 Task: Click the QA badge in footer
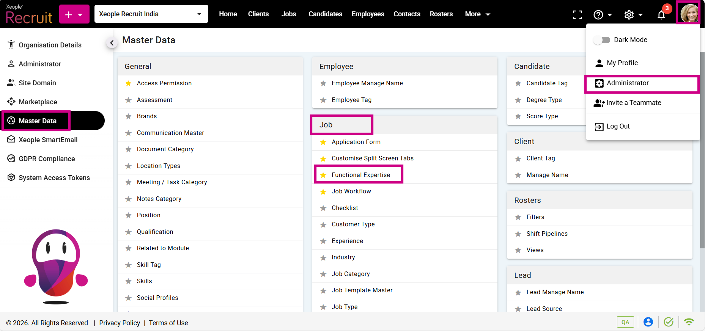625,322
